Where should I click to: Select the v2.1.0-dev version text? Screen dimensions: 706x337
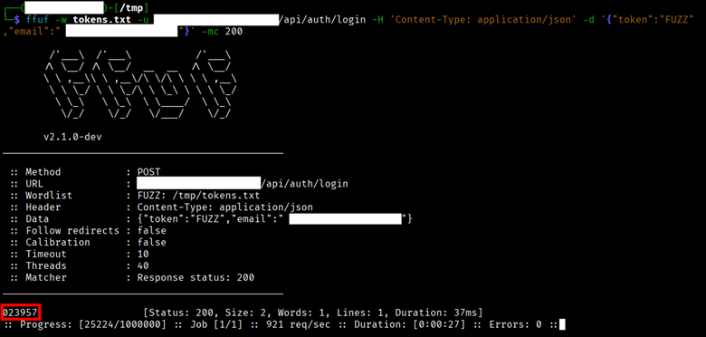(x=72, y=137)
